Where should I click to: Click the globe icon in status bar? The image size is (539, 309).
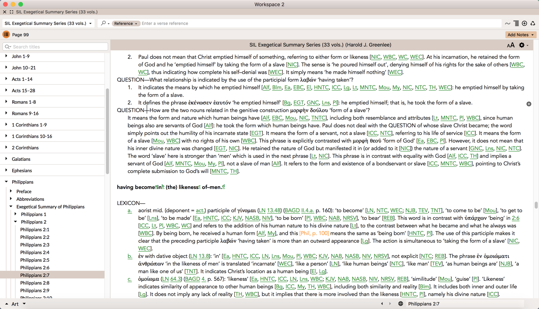click(401, 304)
